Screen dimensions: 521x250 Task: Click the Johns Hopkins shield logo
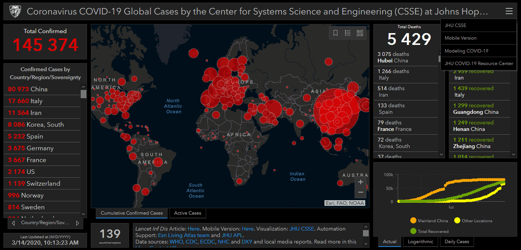pos(15,11)
